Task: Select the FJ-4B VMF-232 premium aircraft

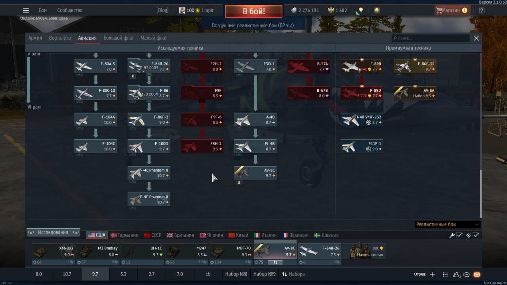Action: (x=362, y=120)
